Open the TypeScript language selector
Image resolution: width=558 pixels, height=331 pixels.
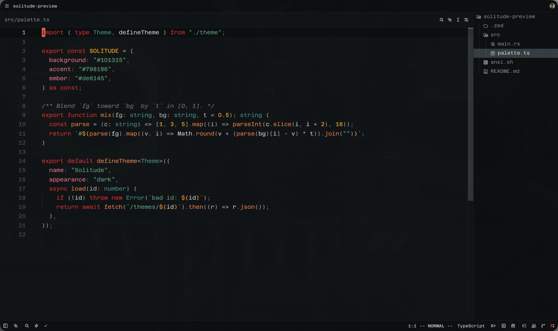(x=471, y=326)
